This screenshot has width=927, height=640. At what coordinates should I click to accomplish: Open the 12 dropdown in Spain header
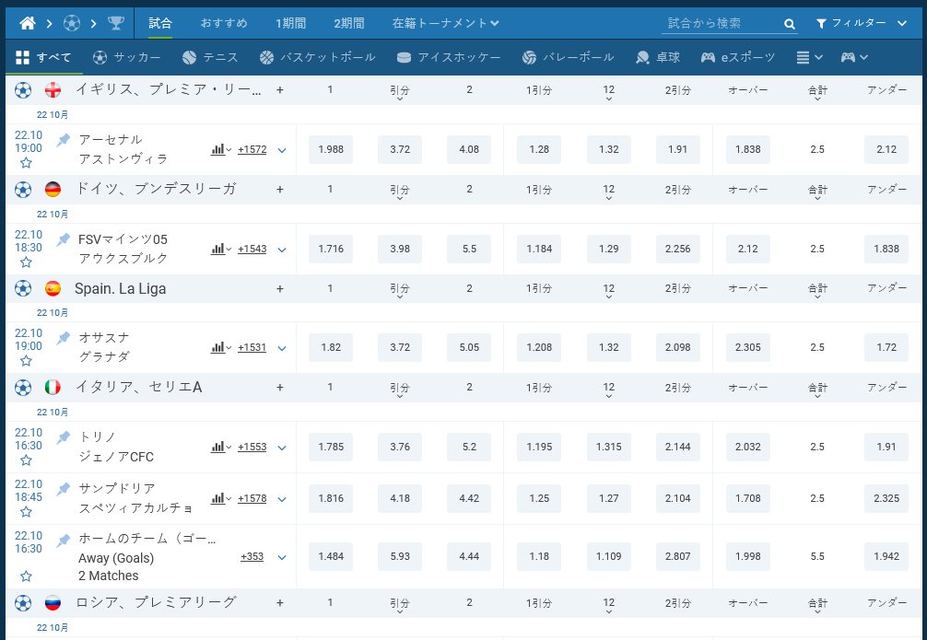(x=609, y=291)
